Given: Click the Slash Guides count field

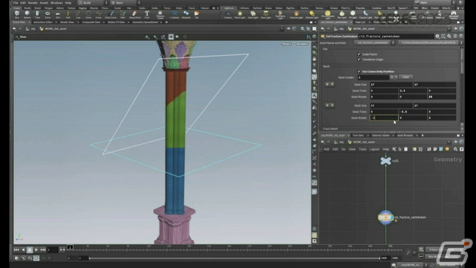Looking at the screenshot, I should point(373,77).
